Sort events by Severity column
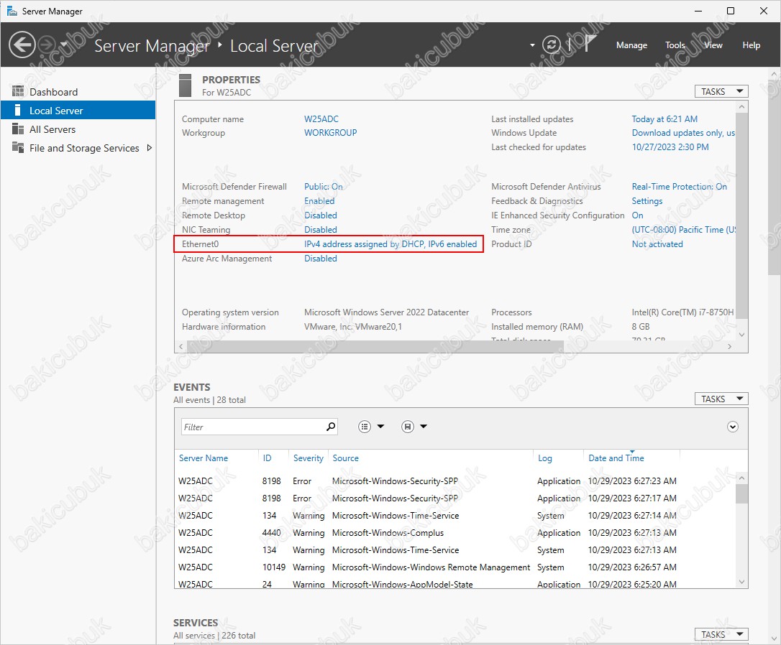The width and height of the screenshot is (781, 645). pyautogui.click(x=309, y=458)
